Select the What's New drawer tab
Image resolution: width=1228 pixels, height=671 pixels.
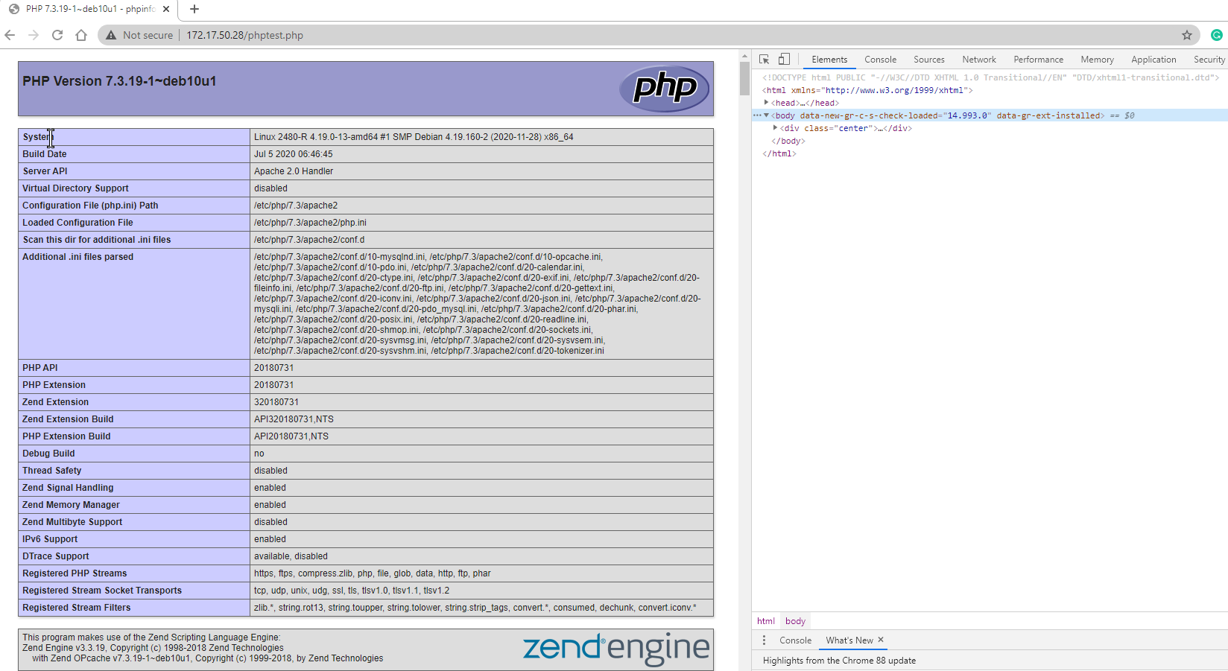click(849, 640)
